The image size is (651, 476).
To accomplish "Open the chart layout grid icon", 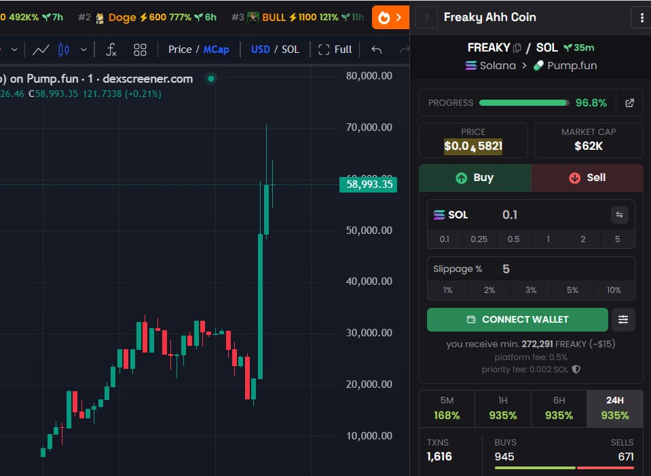I will point(140,49).
